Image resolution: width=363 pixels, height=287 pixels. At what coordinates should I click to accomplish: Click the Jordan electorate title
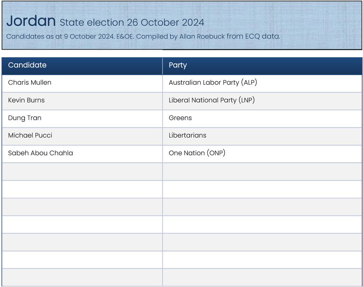[x=31, y=21]
